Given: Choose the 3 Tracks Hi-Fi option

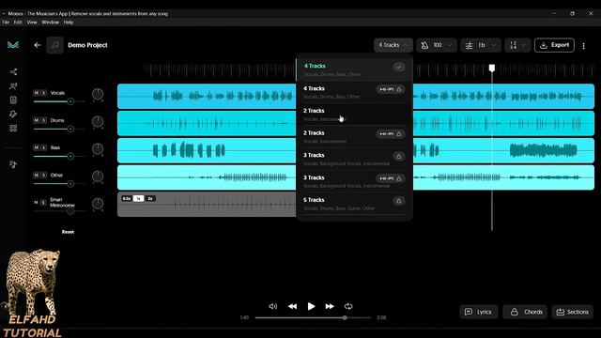Looking at the screenshot, I should click(x=354, y=181).
